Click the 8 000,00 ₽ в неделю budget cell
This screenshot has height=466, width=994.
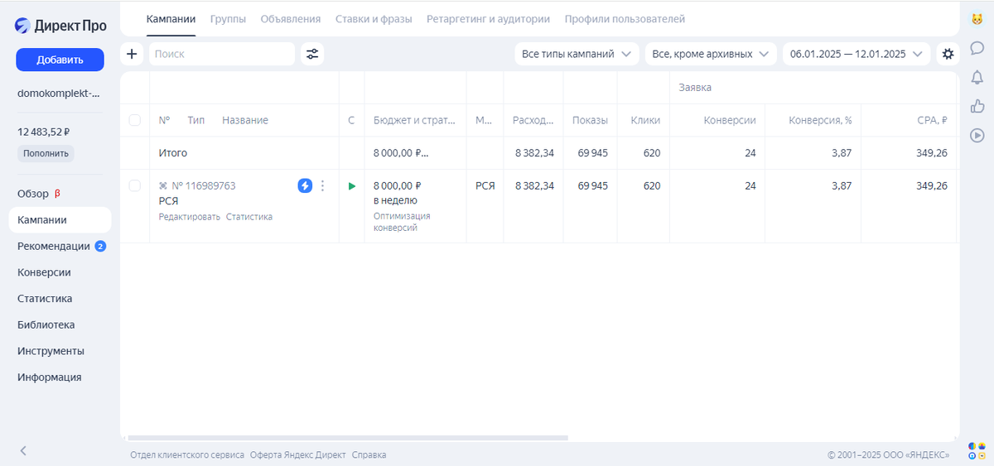pos(398,193)
